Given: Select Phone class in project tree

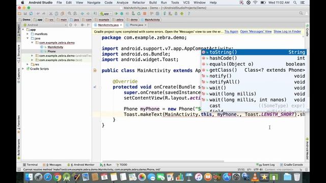Looking at the screenshot, I should pos(51,51).
